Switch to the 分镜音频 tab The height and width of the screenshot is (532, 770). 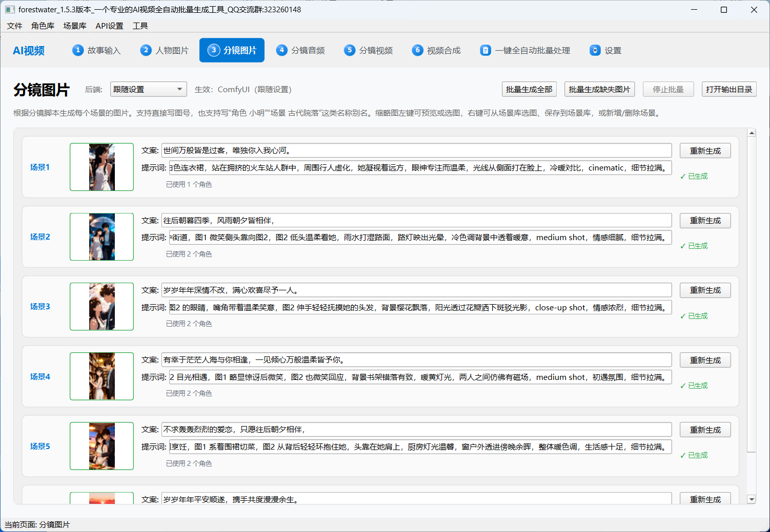(300, 50)
